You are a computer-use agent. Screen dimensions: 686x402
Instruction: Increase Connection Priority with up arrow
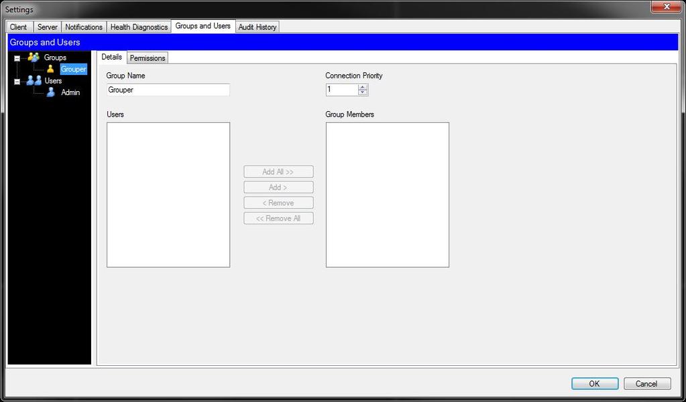click(363, 87)
